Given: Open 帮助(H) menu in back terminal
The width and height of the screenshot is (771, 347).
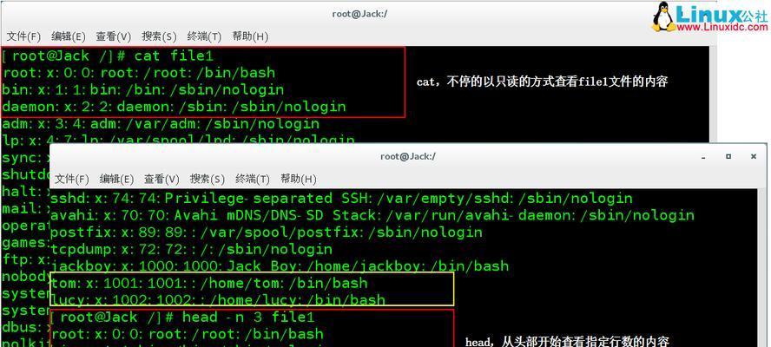Looking at the screenshot, I should [x=250, y=36].
